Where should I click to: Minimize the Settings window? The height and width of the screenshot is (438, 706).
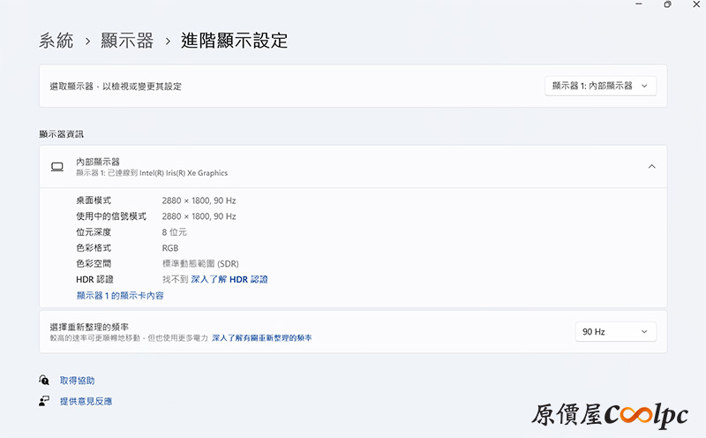[x=636, y=4]
